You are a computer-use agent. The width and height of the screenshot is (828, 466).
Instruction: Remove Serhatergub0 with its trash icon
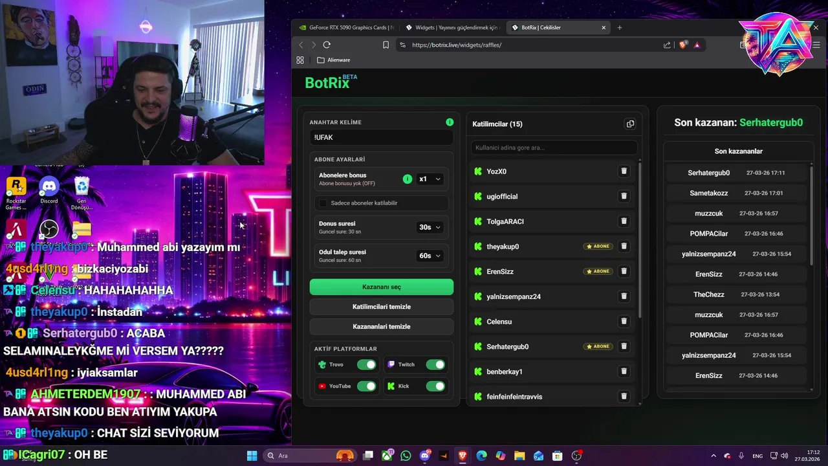pyautogui.click(x=624, y=346)
